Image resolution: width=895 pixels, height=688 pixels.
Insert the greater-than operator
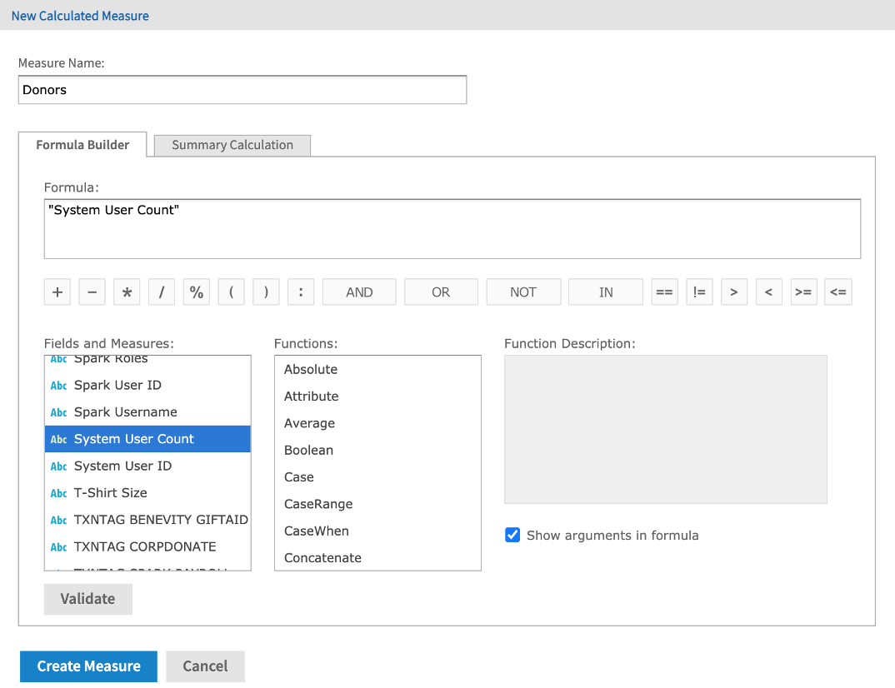734,292
